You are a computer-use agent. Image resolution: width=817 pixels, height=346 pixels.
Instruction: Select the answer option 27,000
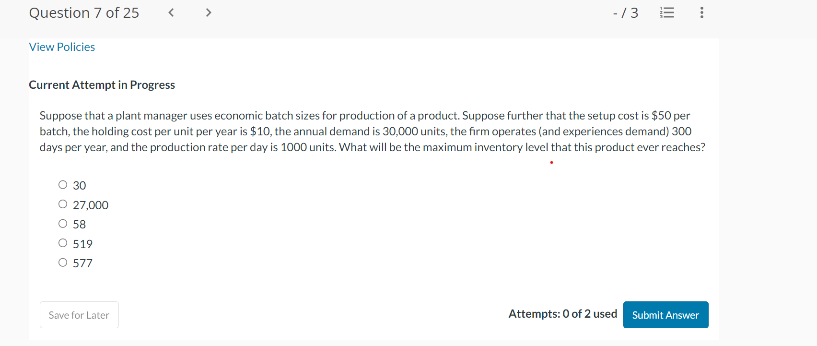pyautogui.click(x=63, y=203)
